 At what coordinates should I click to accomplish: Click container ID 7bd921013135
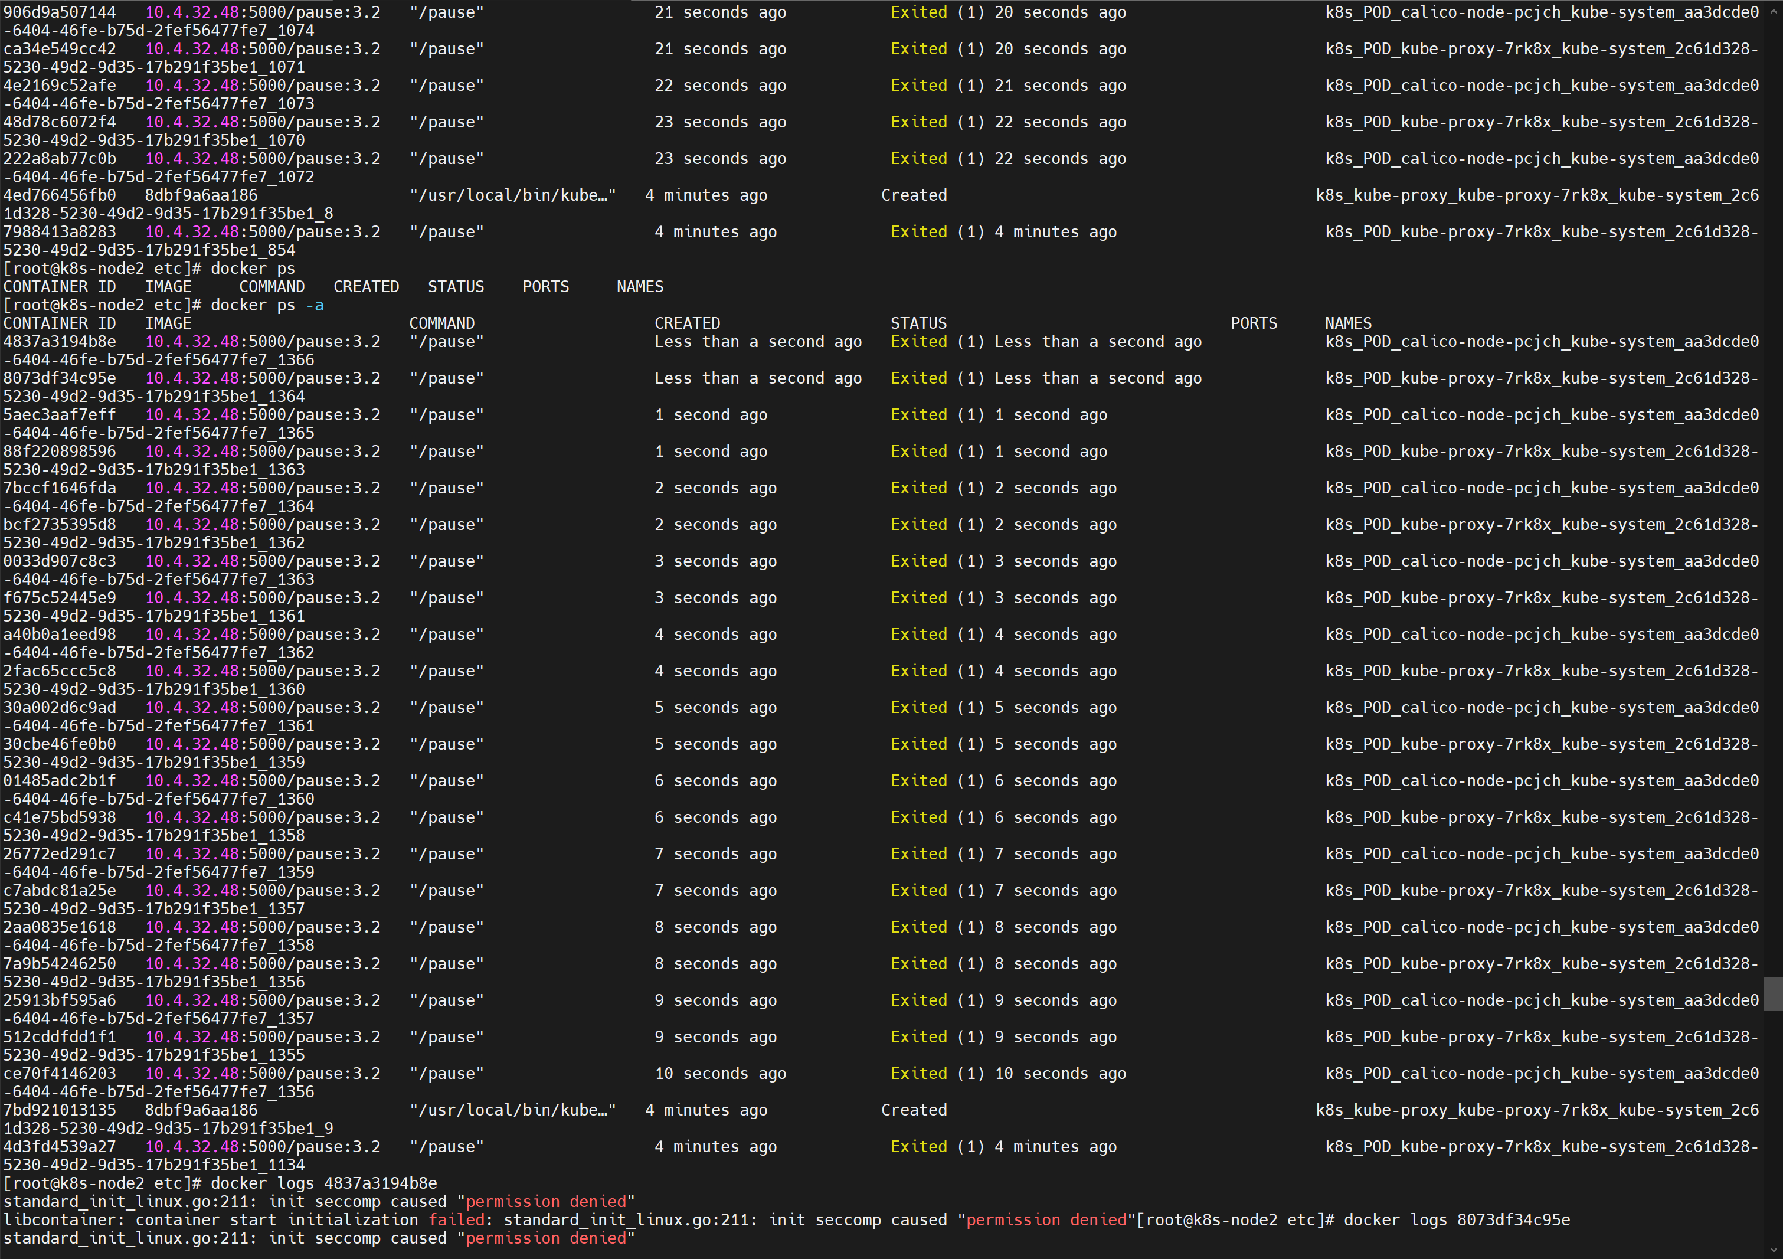pyautogui.click(x=60, y=1108)
